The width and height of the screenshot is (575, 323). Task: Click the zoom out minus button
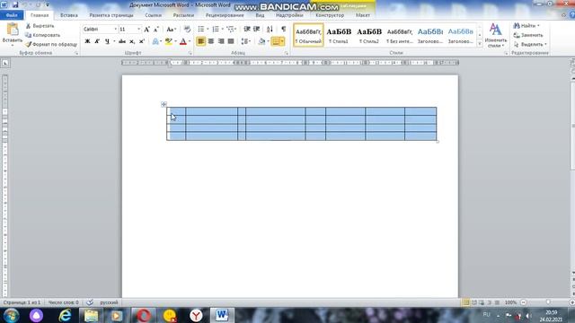(x=523, y=302)
